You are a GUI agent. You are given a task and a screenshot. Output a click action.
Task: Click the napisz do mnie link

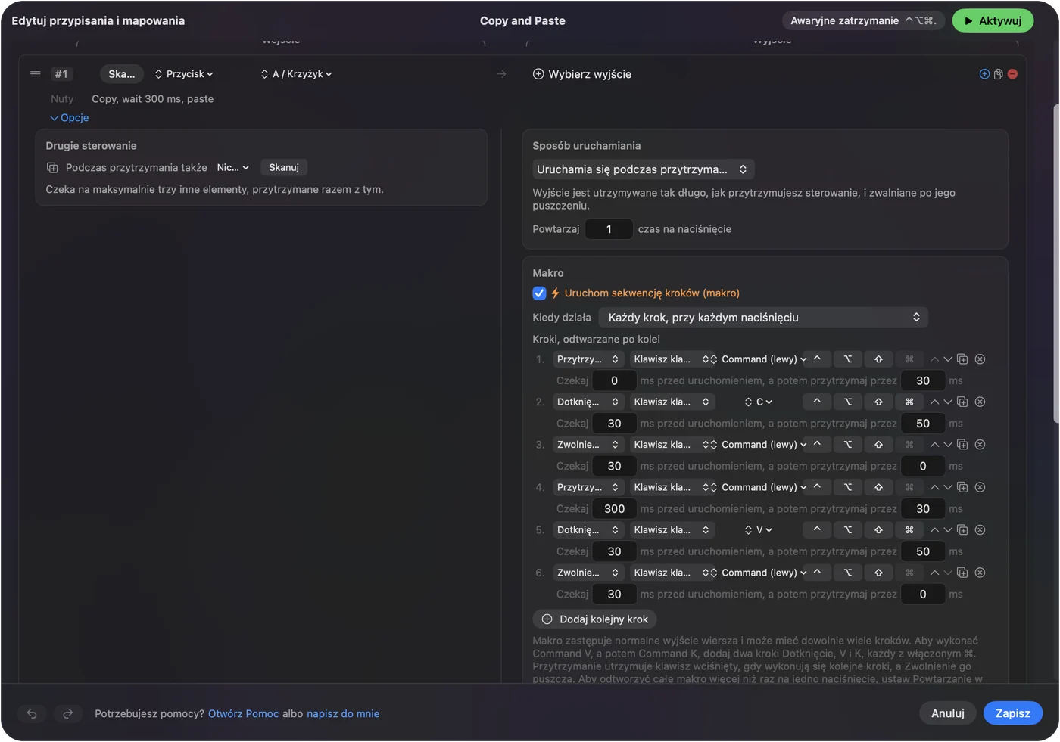coord(343,714)
